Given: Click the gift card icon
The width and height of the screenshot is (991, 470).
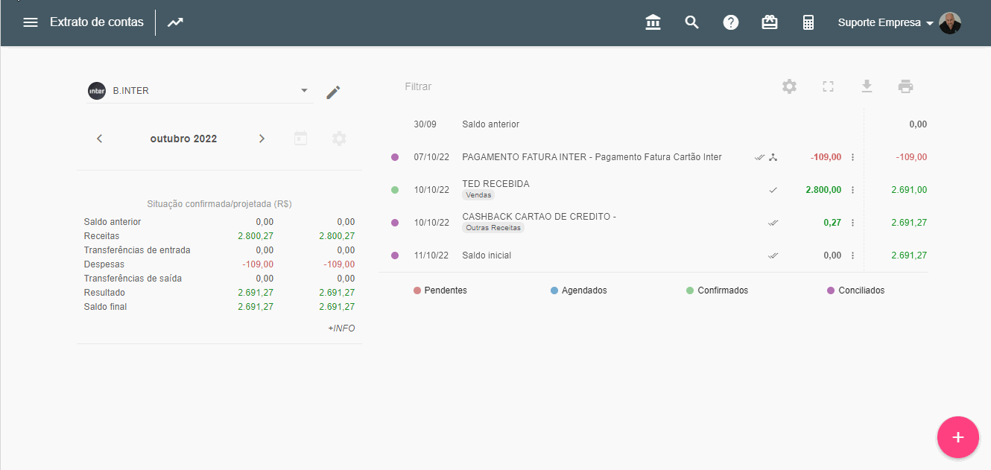Looking at the screenshot, I should (x=770, y=22).
